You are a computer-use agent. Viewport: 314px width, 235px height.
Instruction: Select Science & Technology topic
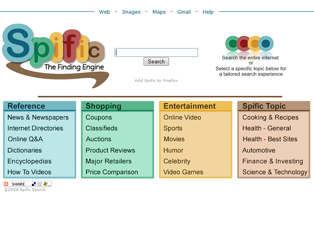tap(275, 172)
